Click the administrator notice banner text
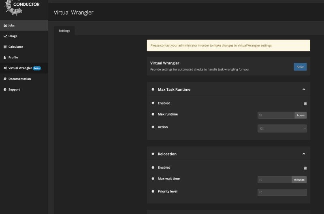Image resolution: width=324 pixels, height=214 pixels. coord(211,45)
